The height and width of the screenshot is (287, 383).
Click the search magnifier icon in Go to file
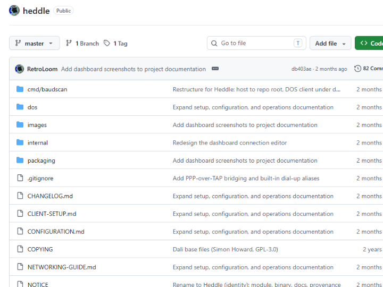click(x=214, y=43)
